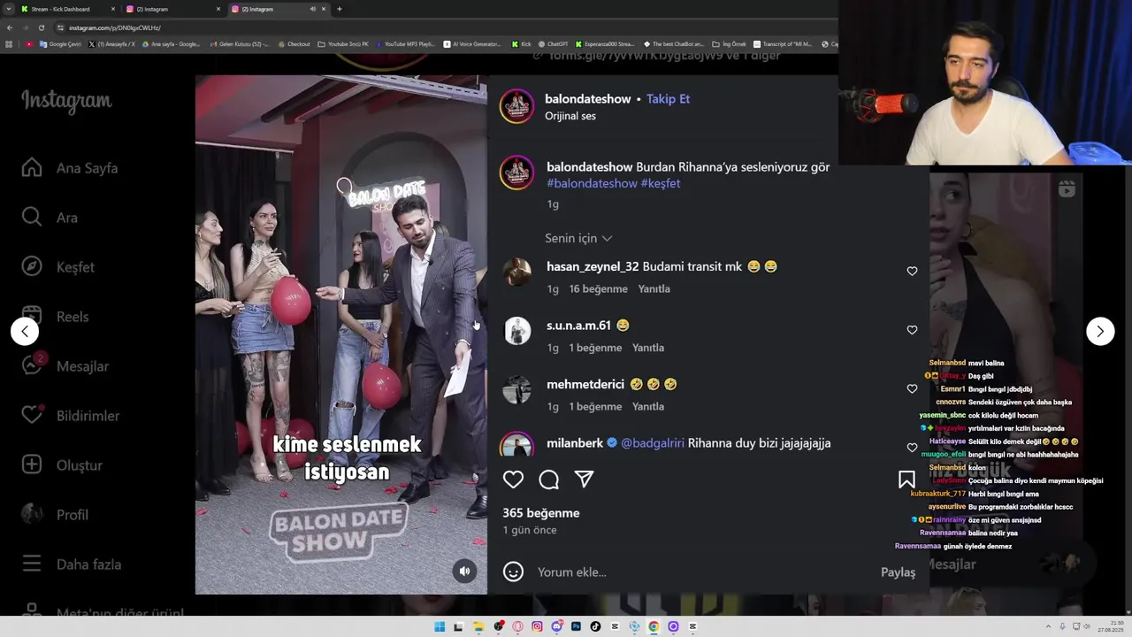Open Profil in the sidebar

point(56,515)
